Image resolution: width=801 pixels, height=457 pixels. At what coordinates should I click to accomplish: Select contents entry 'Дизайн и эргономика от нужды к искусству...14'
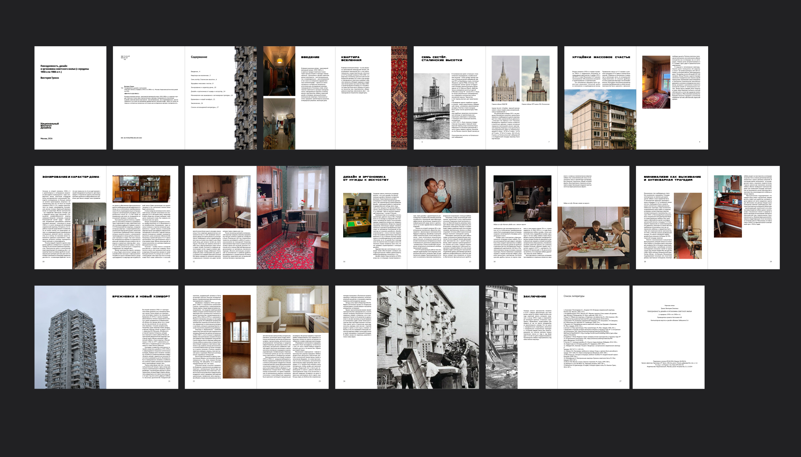click(208, 91)
